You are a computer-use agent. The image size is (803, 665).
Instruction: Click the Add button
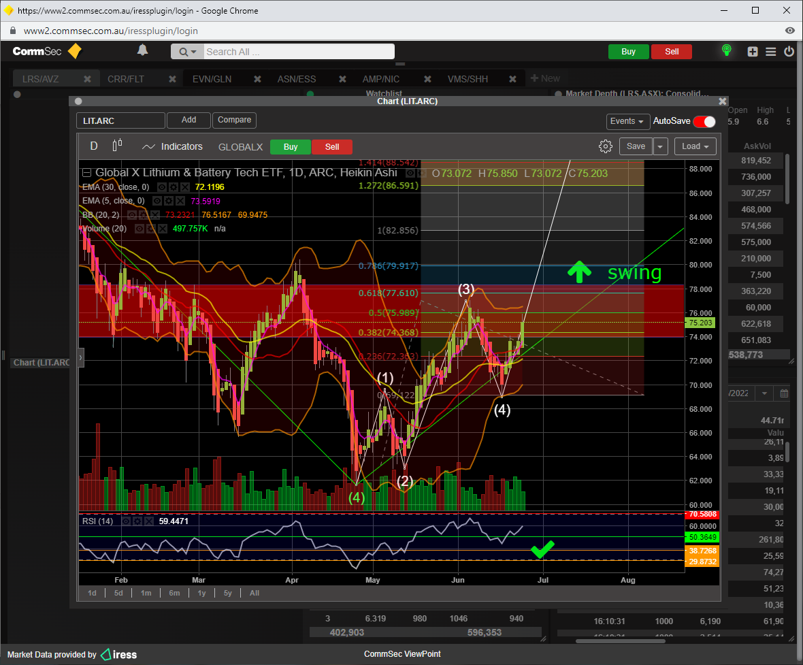point(189,120)
